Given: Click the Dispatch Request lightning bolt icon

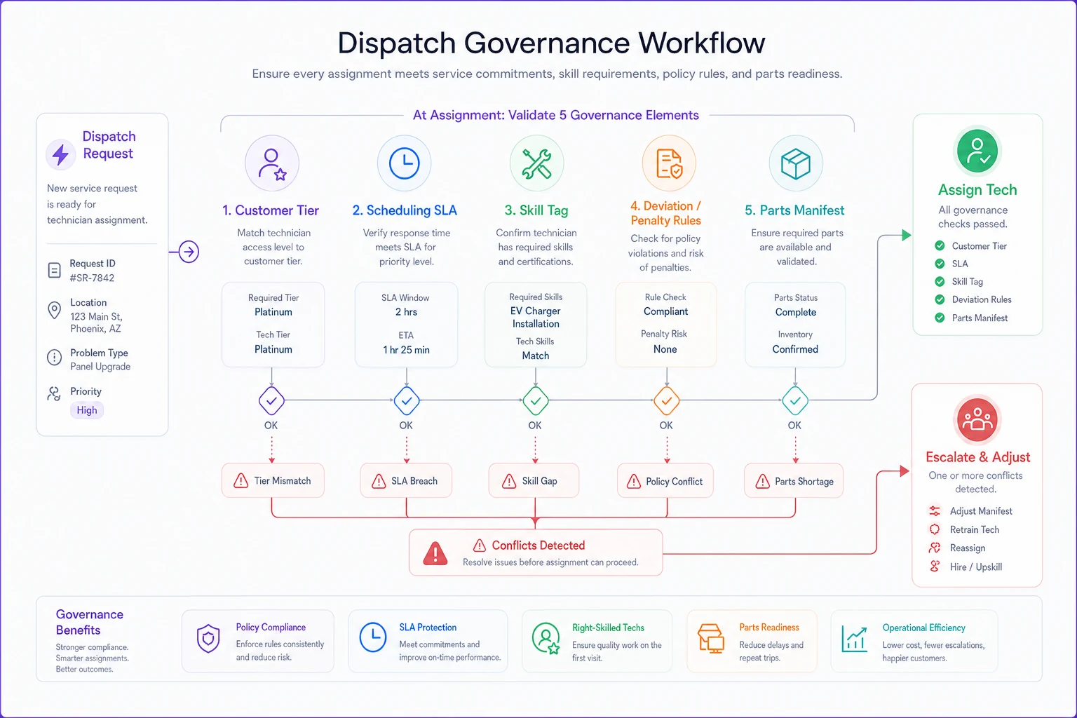Looking at the screenshot, I should click(x=61, y=154).
